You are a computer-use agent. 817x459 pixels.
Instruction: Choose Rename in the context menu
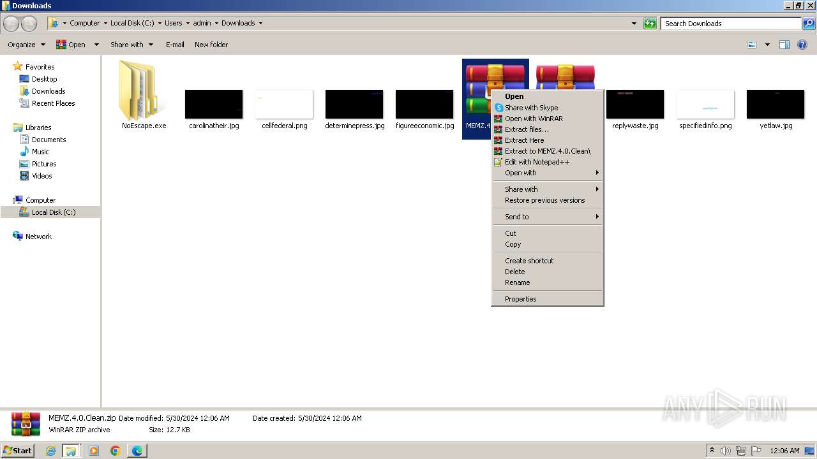point(547,282)
